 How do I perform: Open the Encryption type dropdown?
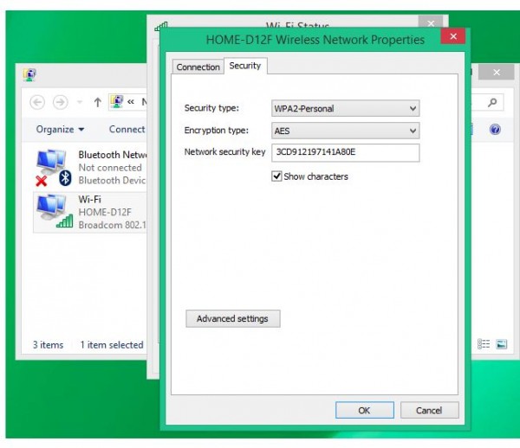pyautogui.click(x=345, y=131)
